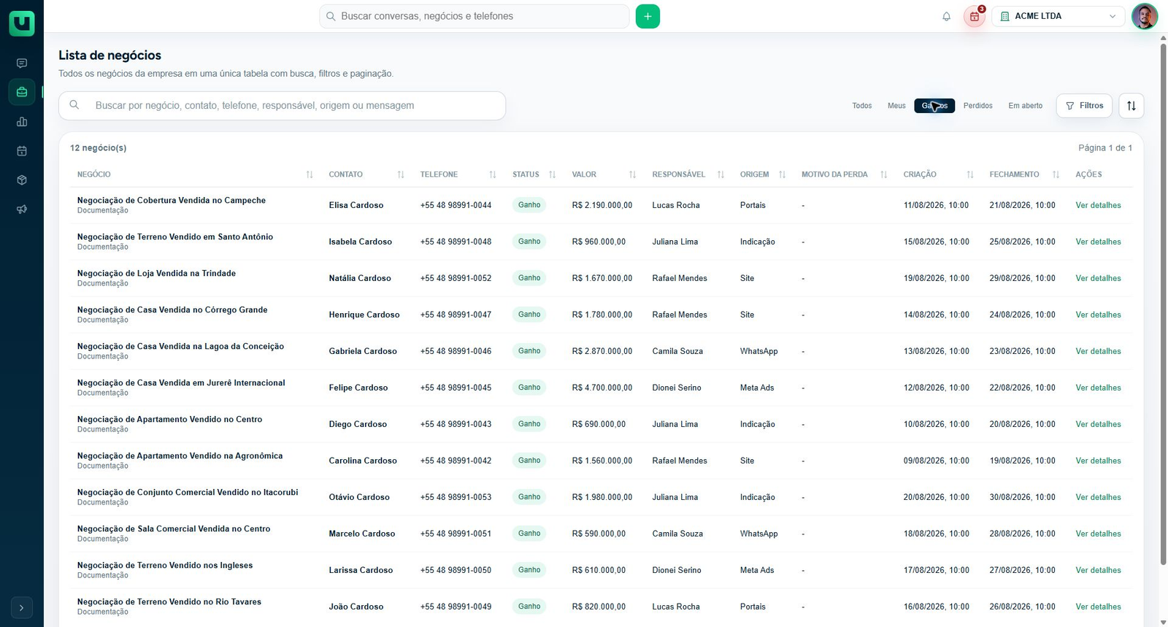The image size is (1168, 627).
Task: Sort table by CRIAÇÃO column
Action: pos(970,174)
